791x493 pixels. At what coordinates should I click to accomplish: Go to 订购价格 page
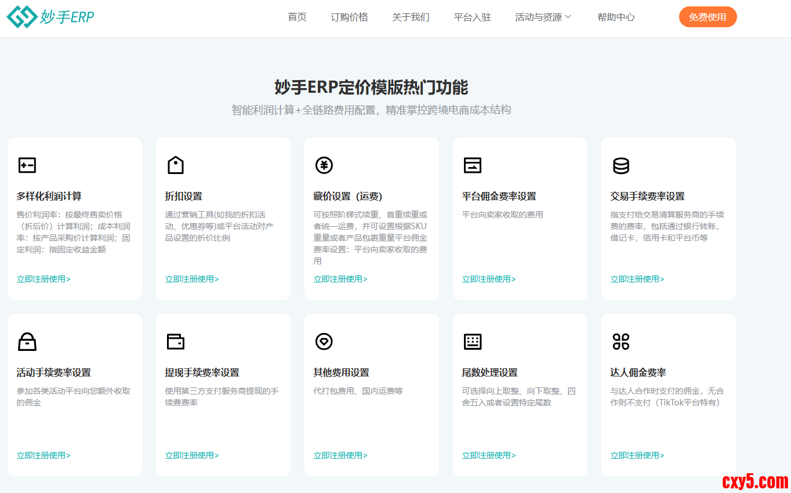click(349, 17)
